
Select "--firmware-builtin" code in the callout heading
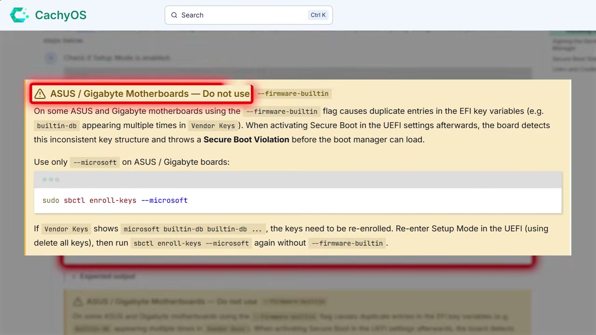[x=293, y=94]
